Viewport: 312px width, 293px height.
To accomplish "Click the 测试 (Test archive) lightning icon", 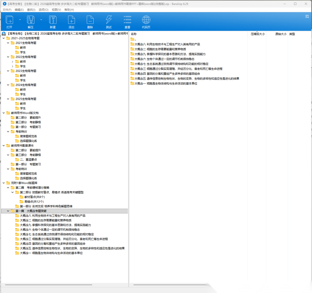I will coord(109,20).
